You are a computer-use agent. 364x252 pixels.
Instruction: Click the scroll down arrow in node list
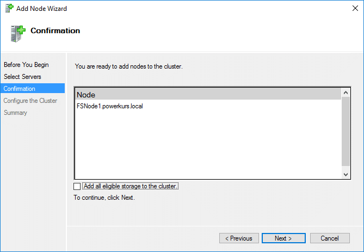click(x=346, y=174)
